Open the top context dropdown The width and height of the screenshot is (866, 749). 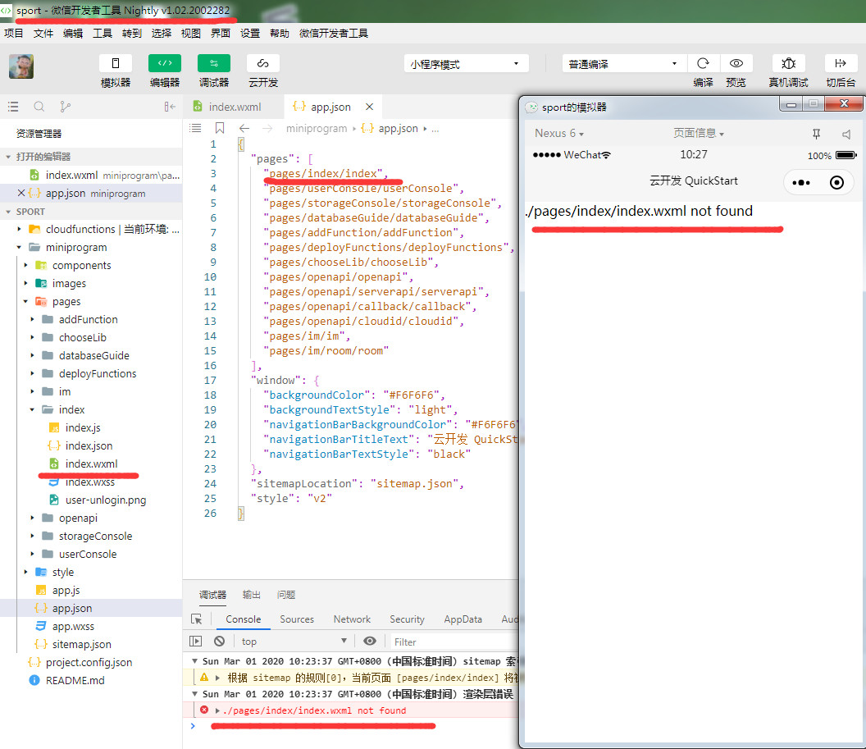point(294,642)
